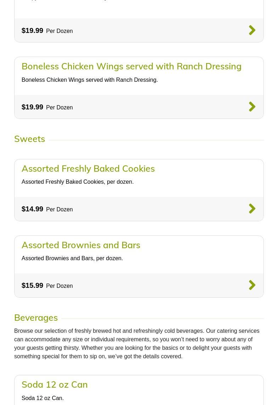Click the Beverages introduction paragraph
Screen dimensions: 278x405
(137, 343)
